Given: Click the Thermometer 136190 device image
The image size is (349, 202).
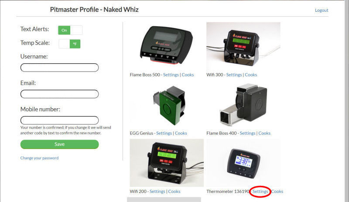Looking at the screenshot, I should (243, 163).
